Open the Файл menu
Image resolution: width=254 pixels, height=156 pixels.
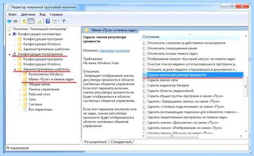12,14
